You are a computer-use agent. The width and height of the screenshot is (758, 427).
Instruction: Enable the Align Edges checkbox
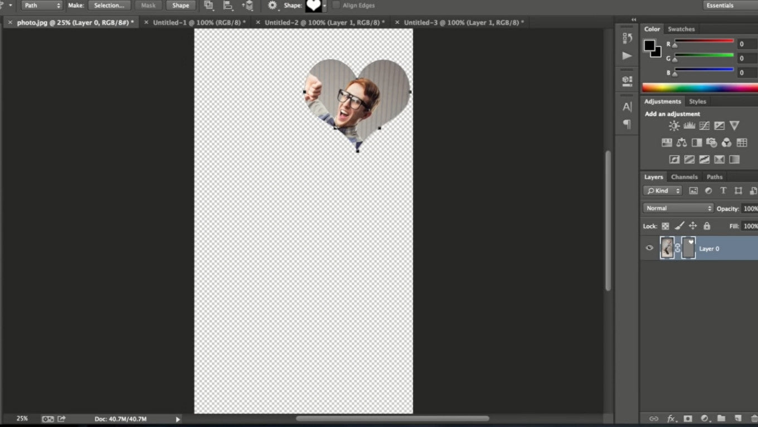(336, 5)
